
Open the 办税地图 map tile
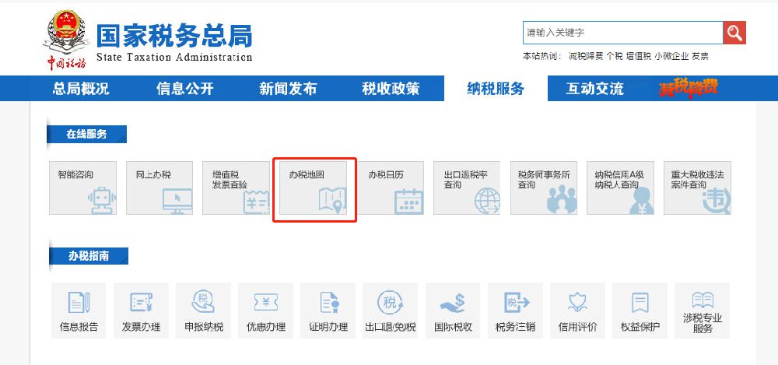point(313,188)
